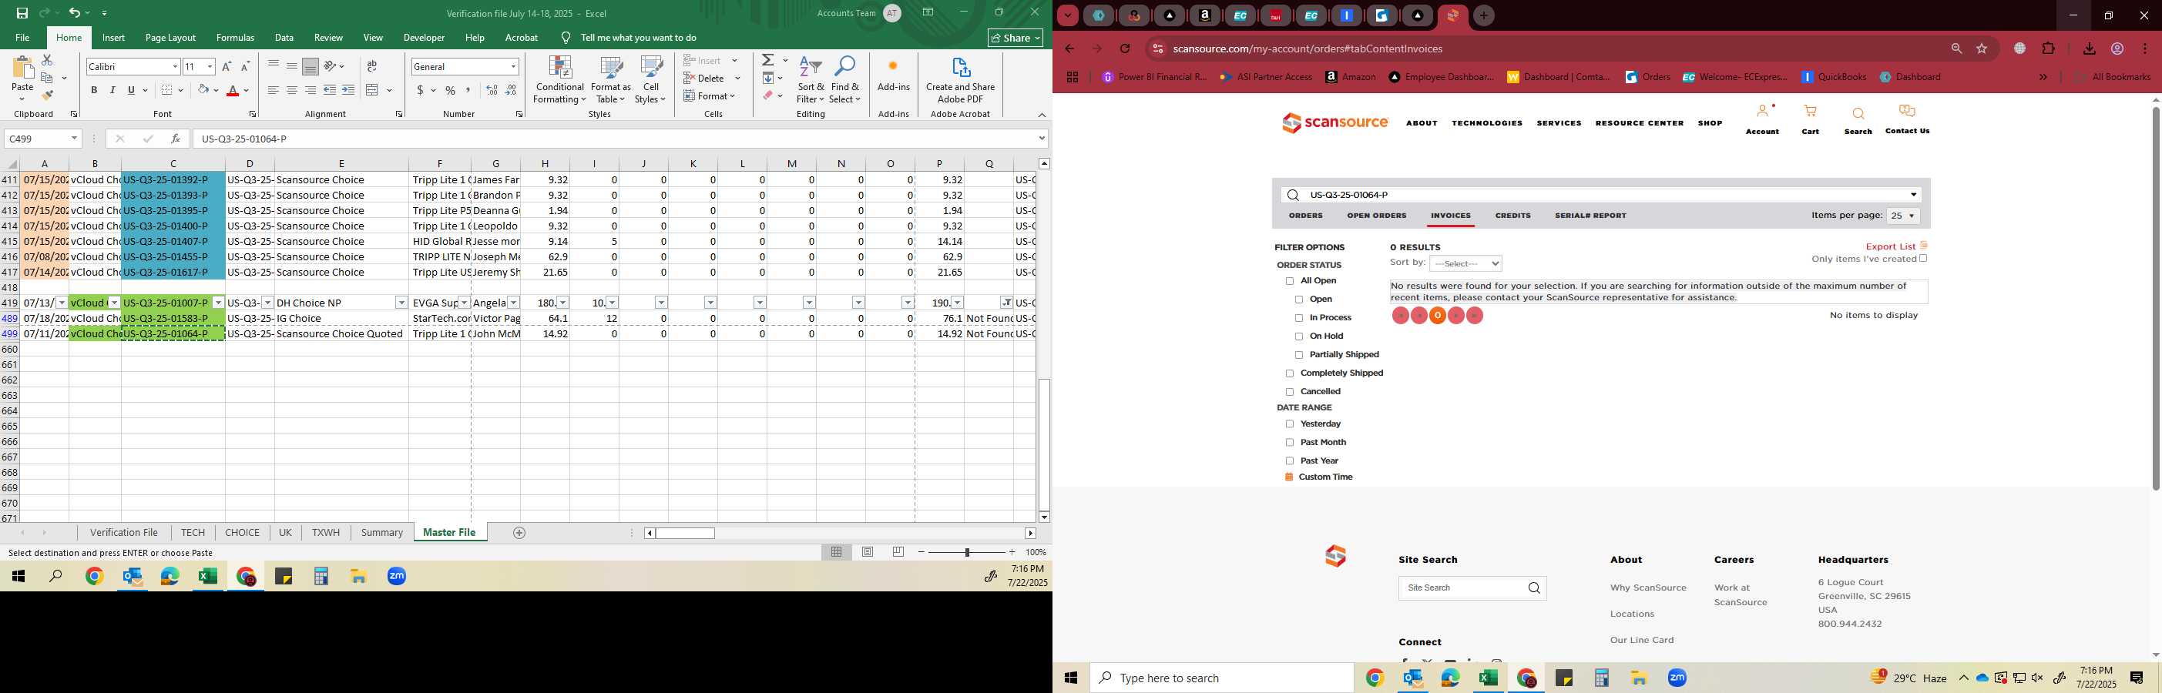Click the Save icon in Excel title bar

tap(22, 12)
